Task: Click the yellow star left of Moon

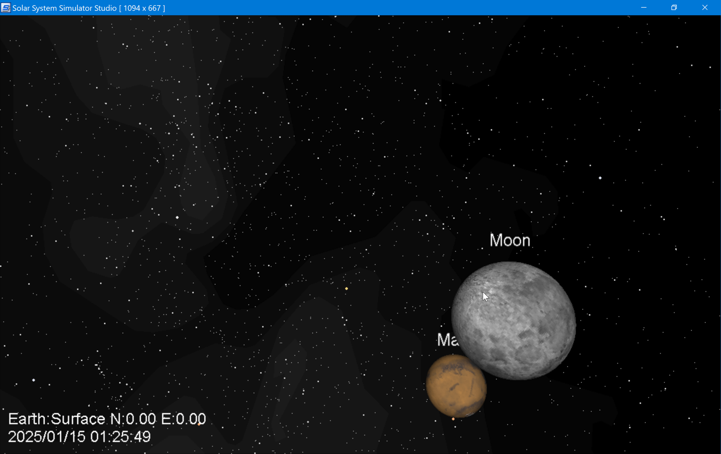Action: coord(346,289)
